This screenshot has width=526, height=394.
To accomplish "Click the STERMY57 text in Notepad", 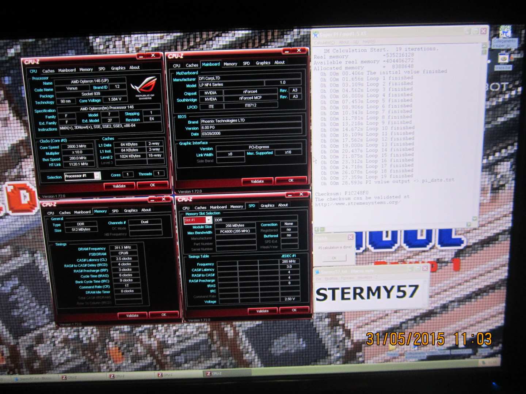I will point(367,294).
